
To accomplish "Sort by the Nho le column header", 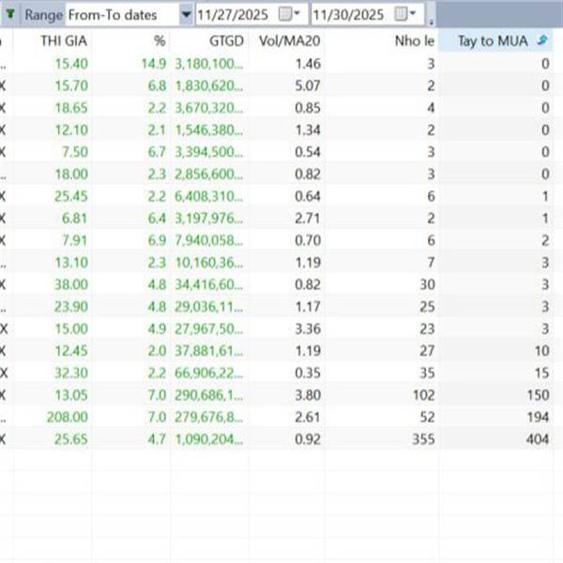I will click(x=415, y=41).
